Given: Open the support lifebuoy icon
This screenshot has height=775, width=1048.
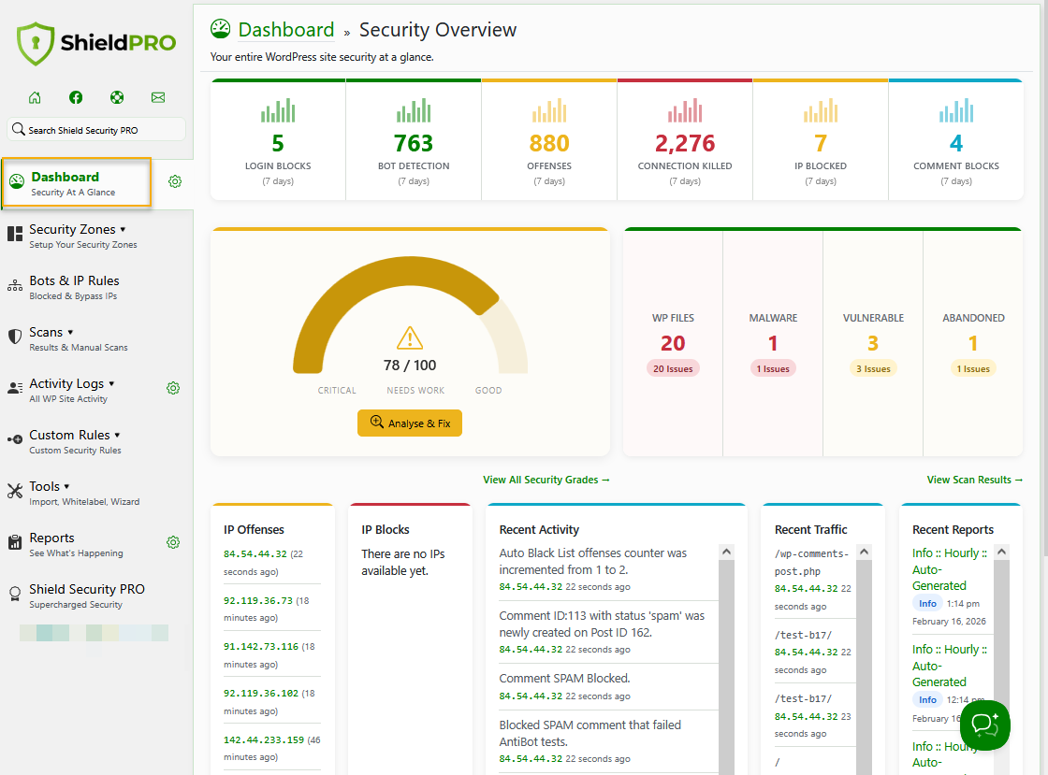Looking at the screenshot, I should [117, 97].
